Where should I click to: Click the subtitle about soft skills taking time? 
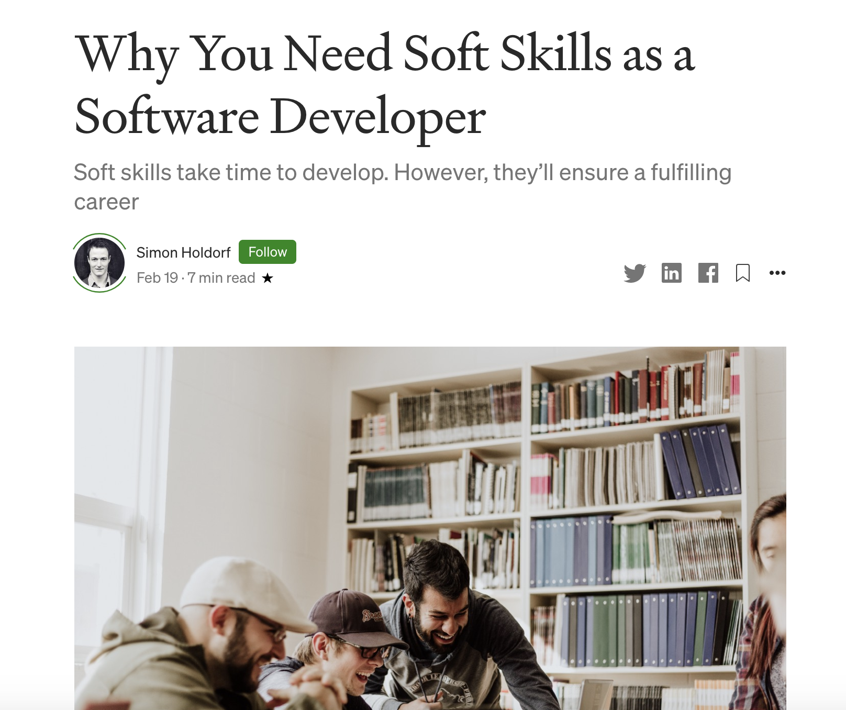(403, 187)
